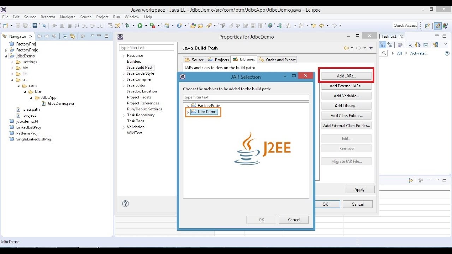The height and width of the screenshot is (254, 452).
Task: Close the Navigator view tab
Action: click(x=31, y=36)
